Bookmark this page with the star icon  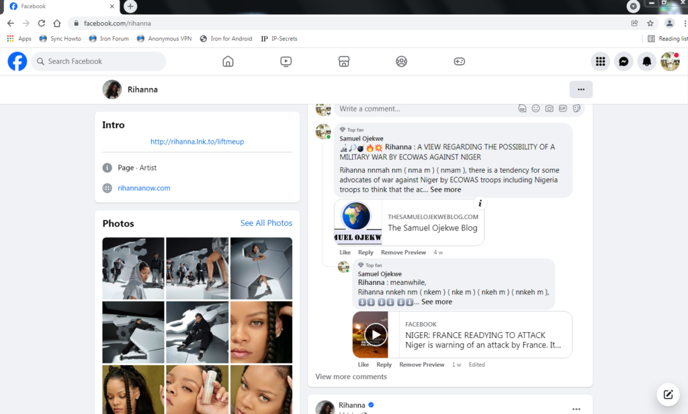click(650, 24)
